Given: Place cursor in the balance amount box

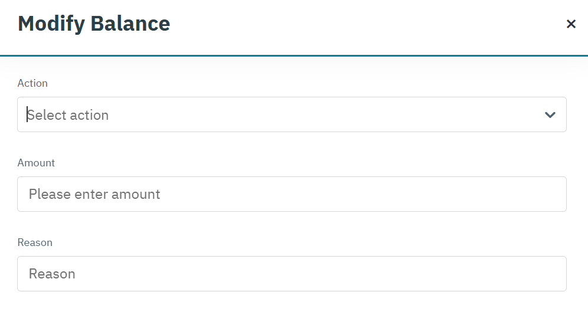Looking at the screenshot, I should 292,194.
